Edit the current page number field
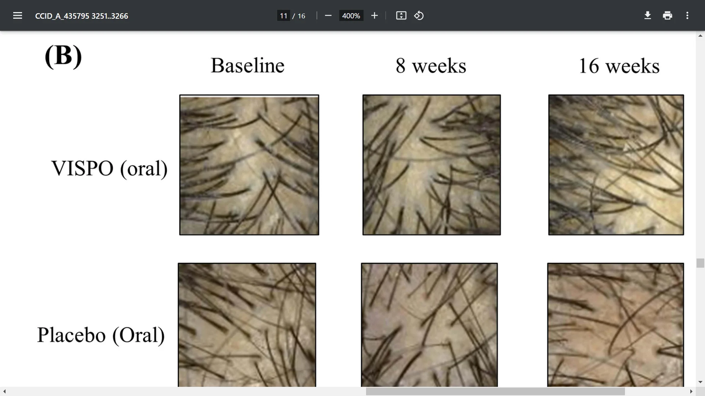This screenshot has height=396, width=705. point(283,16)
